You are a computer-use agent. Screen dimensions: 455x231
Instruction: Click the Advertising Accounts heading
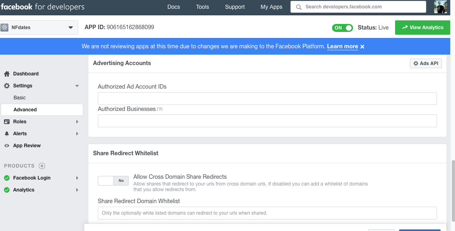(x=122, y=63)
